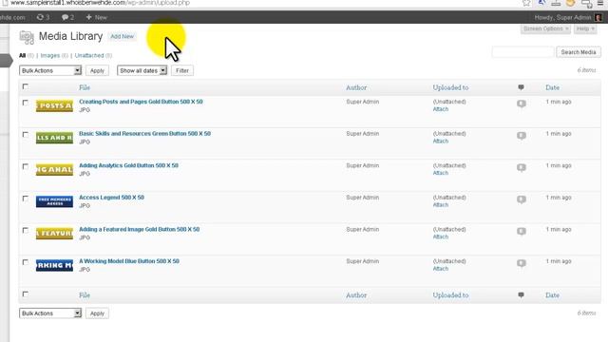Click comment bubble for Access Legend row
Viewport: 608px width, 342px height.
coord(522,199)
